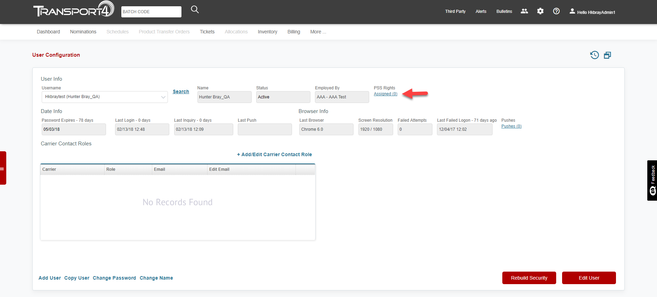Open the settings gear icon
Image resolution: width=657 pixels, height=297 pixels.
(x=540, y=11)
